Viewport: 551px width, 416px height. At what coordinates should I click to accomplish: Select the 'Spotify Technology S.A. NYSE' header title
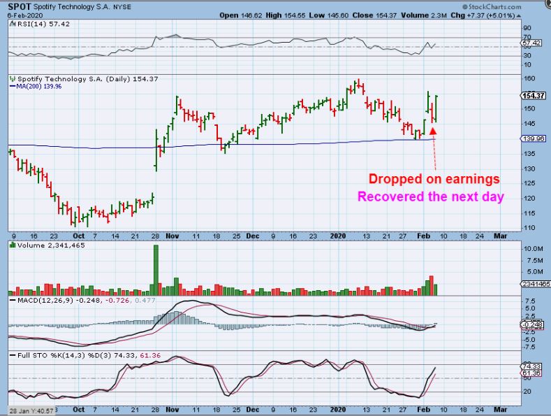point(82,7)
